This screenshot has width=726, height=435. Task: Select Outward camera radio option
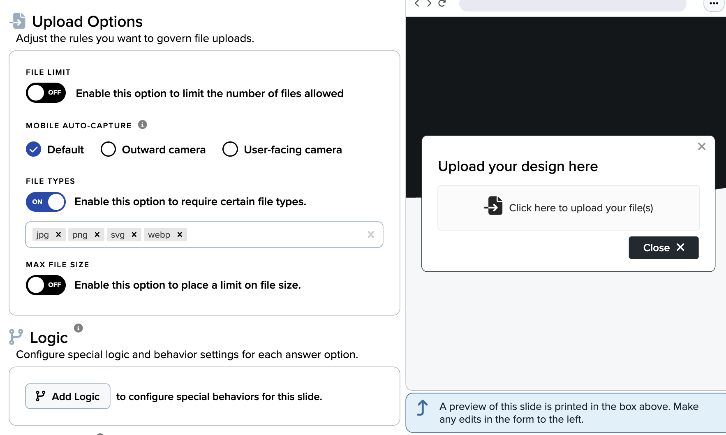108,149
